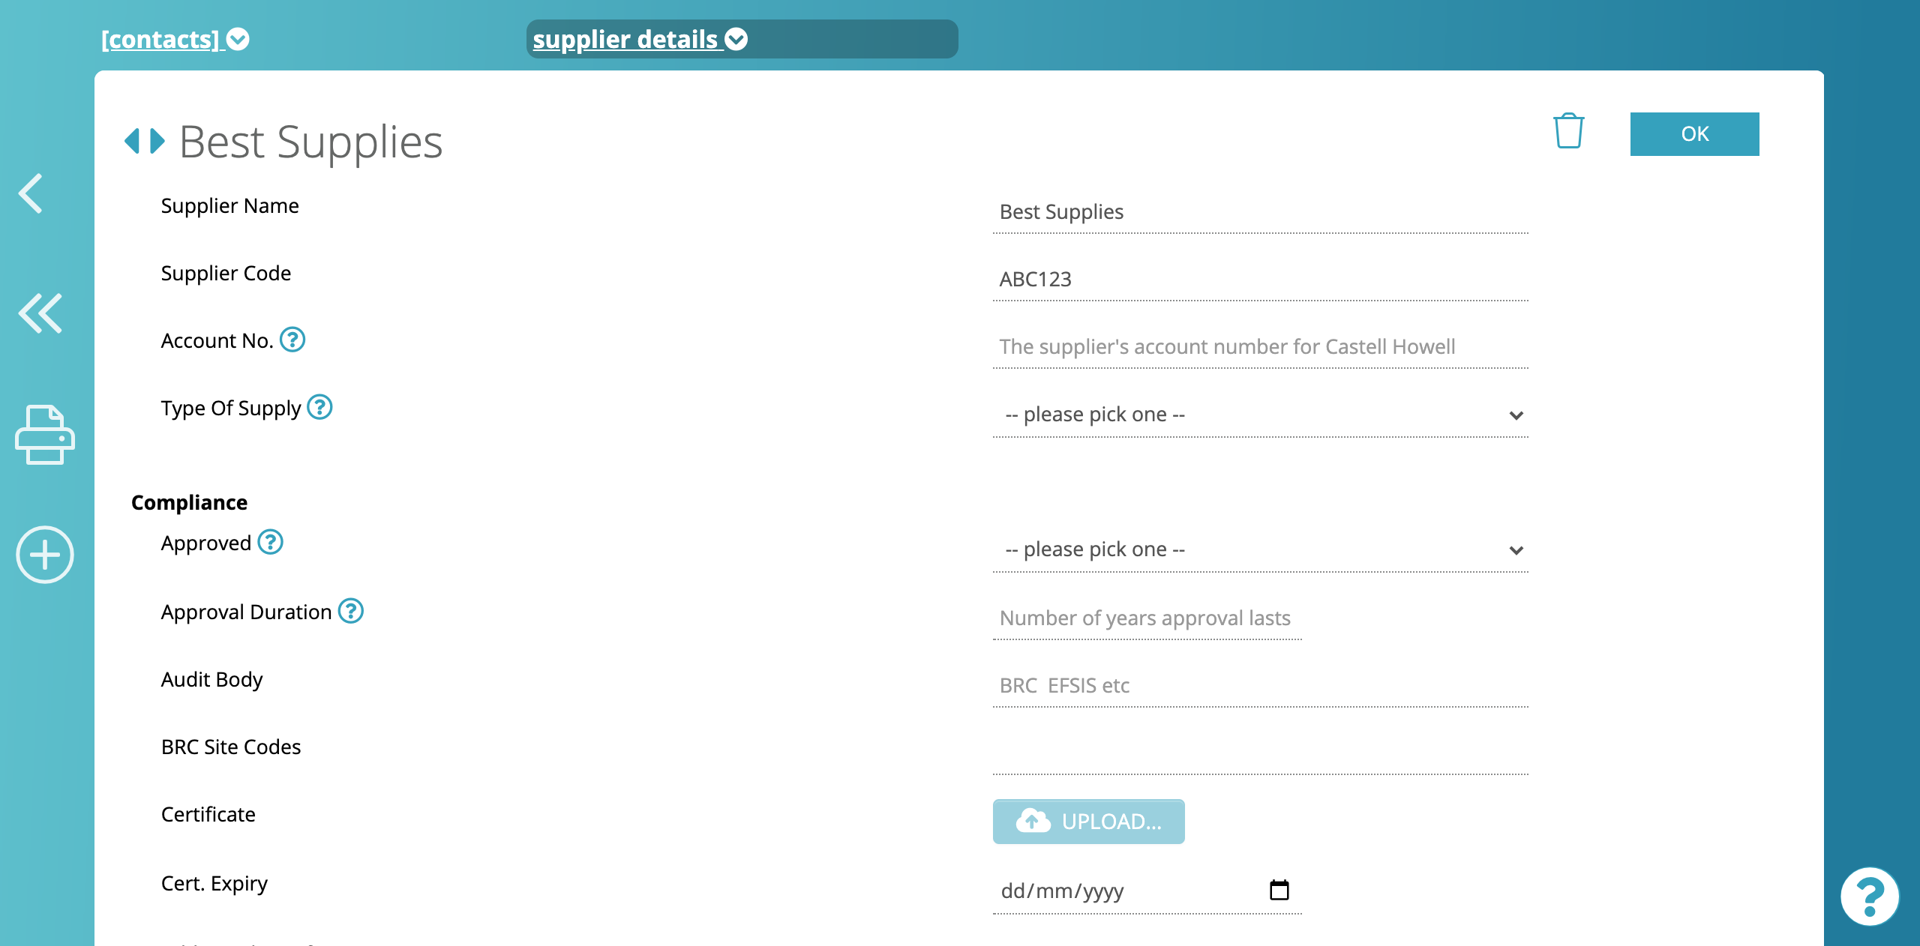Toggle the previous record arrow left
Viewport: 1920px width, 946px height.
click(132, 138)
